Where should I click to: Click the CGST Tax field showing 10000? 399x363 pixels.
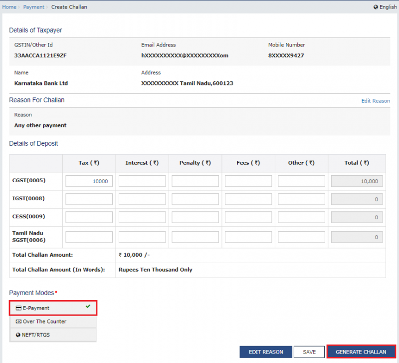point(89,181)
